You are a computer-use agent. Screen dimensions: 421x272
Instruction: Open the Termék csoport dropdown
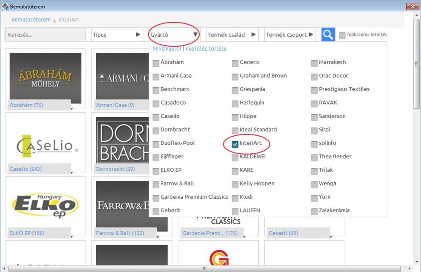pos(290,35)
